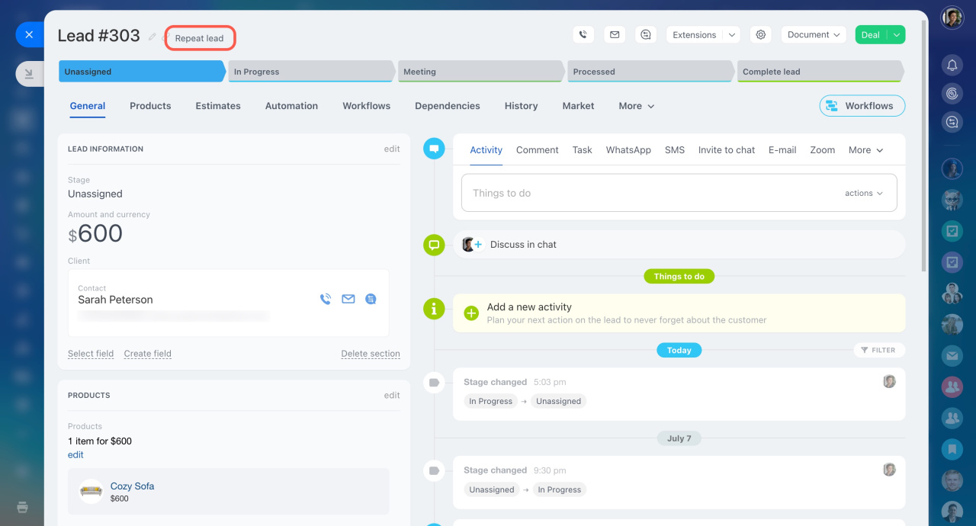Open the notifications bell in sidebar
Viewport: 976px width, 526px height.
[952, 65]
